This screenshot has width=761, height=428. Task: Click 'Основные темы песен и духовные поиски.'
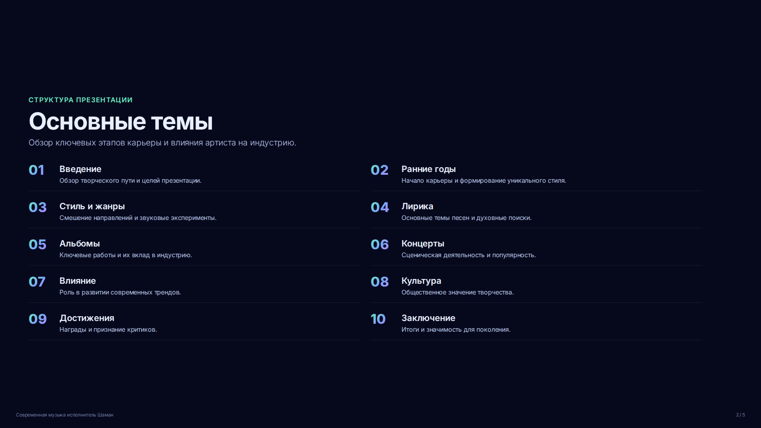coord(467,218)
